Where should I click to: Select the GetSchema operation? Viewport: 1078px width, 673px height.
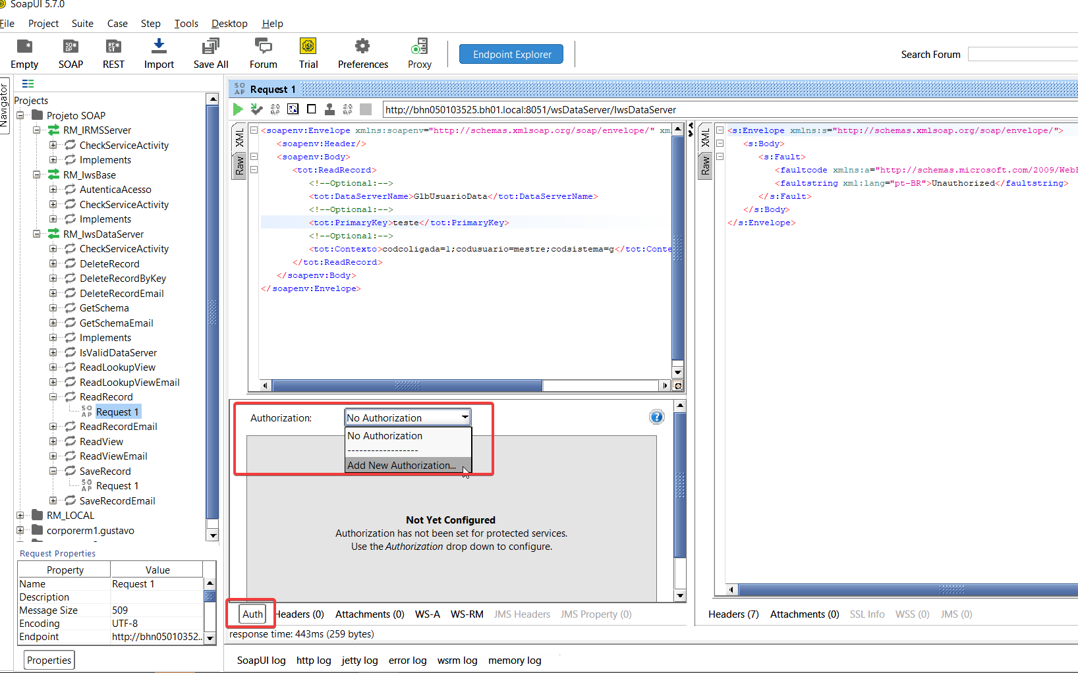pos(104,308)
